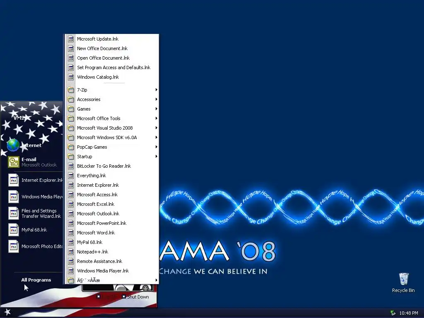The width and height of the screenshot is (424, 318).
Task: Select Internet Explorer.lnk in programs list
Action: coord(112,185)
